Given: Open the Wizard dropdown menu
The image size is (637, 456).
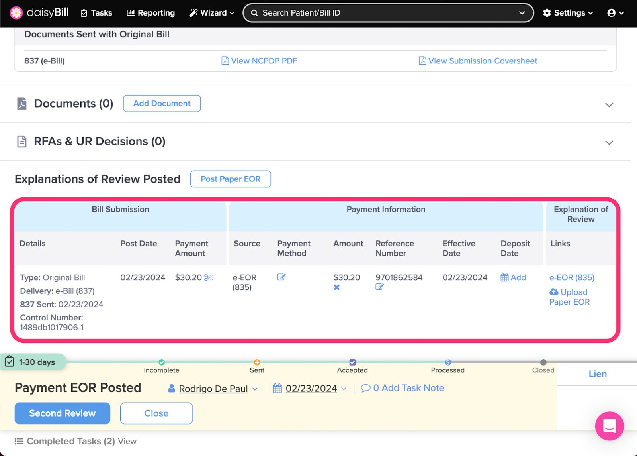Looking at the screenshot, I should [212, 13].
